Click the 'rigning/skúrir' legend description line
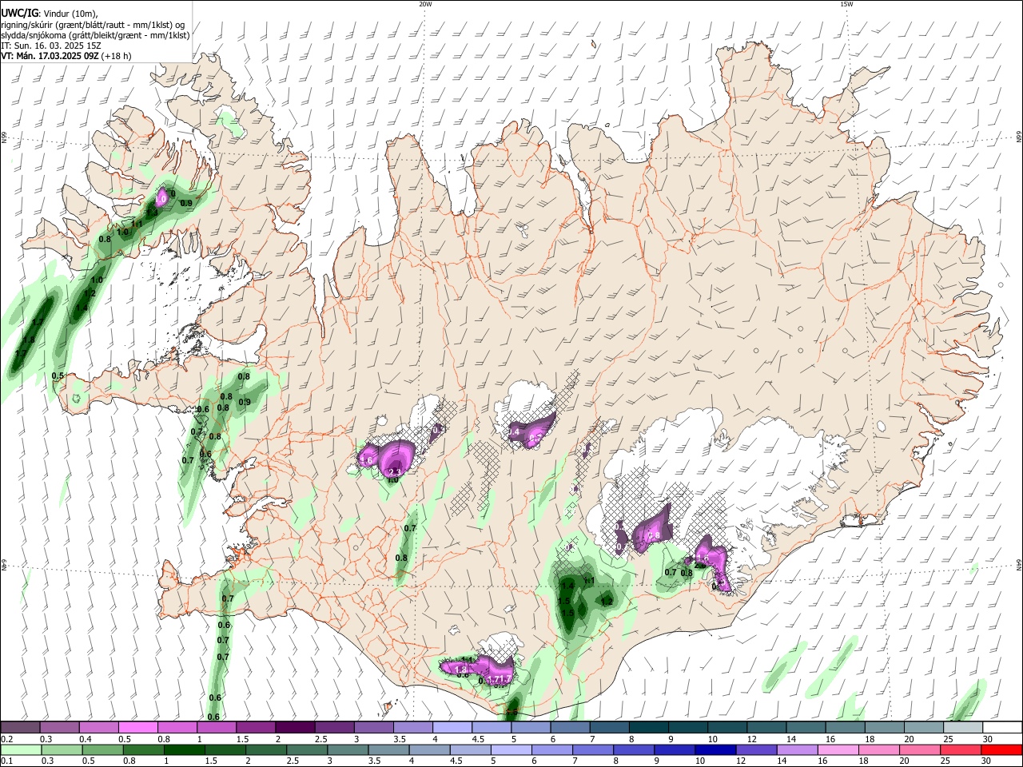 pyautogui.click(x=93, y=25)
